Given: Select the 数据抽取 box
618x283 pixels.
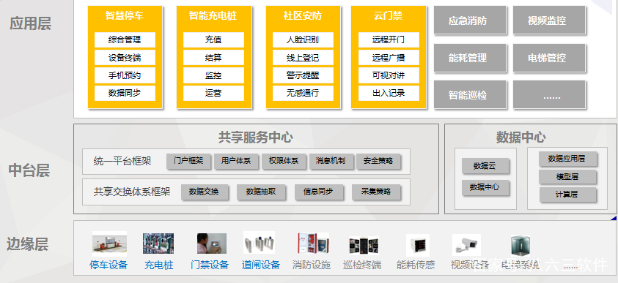Looking at the screenshot, I should click(261, 192).
